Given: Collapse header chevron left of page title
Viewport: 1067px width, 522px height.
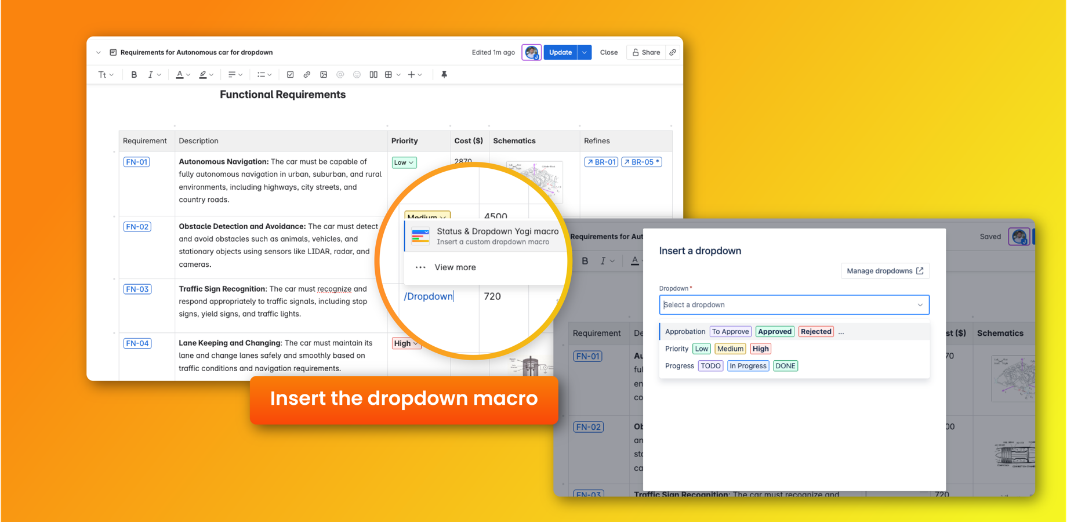Looking at the screenshot, I should (99, 53).
